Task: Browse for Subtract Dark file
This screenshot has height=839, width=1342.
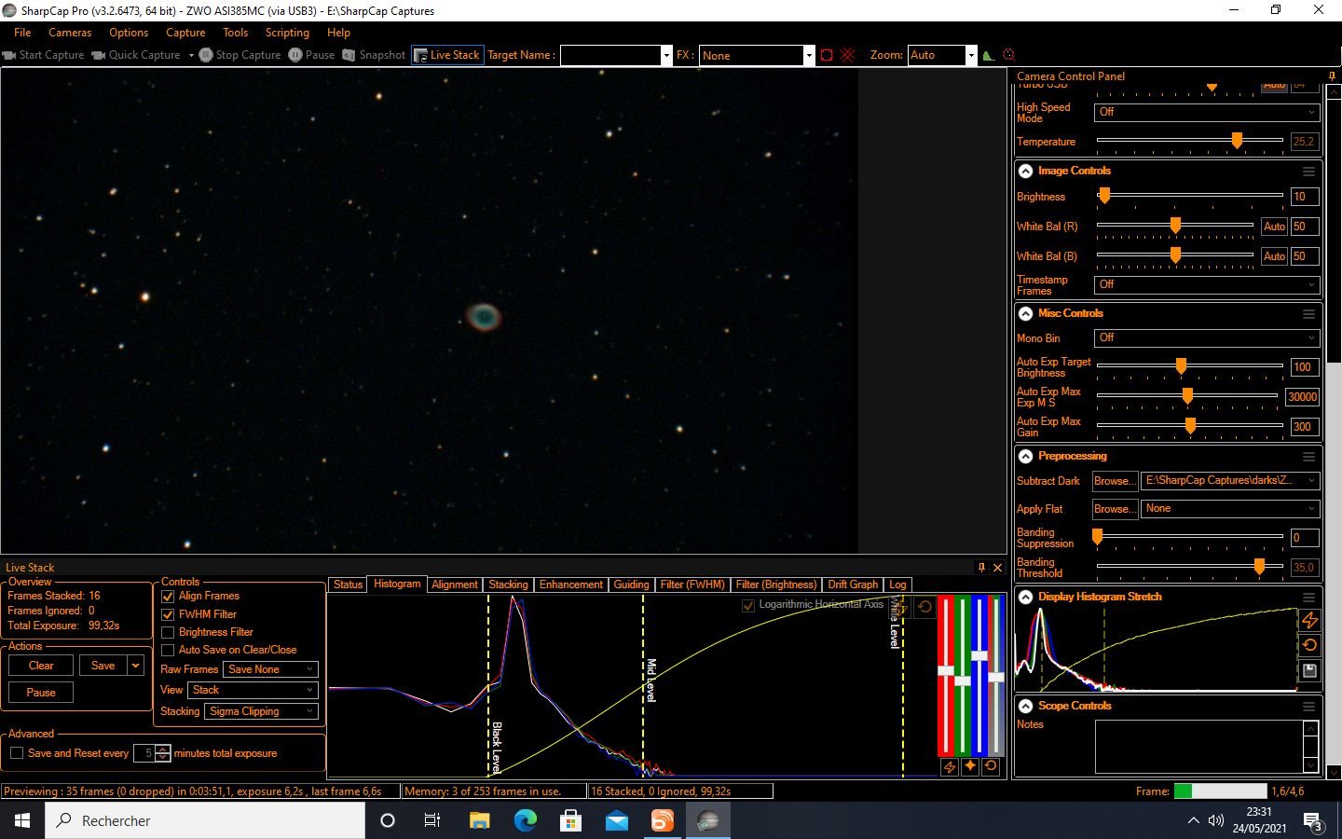Action: pyautogui.click(x=1115, y=481)
